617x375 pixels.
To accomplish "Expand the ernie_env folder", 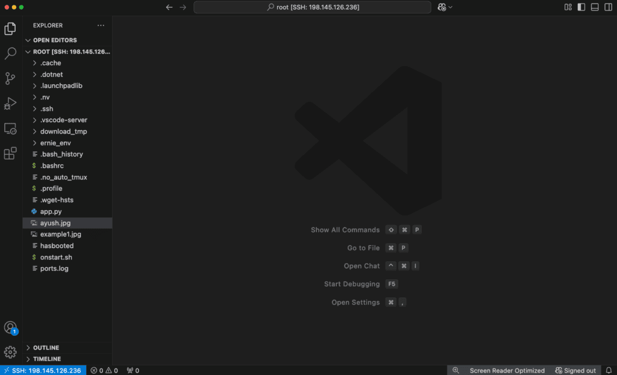I will [67, 143].
